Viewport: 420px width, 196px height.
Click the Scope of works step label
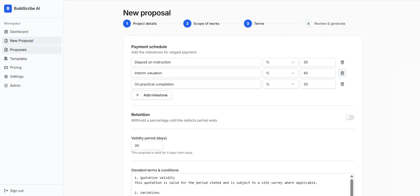pos(206,24)
